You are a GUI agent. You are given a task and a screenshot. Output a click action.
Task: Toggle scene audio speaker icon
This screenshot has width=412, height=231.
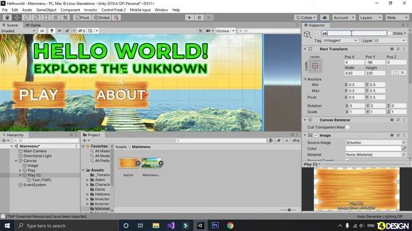pos(60,31)
